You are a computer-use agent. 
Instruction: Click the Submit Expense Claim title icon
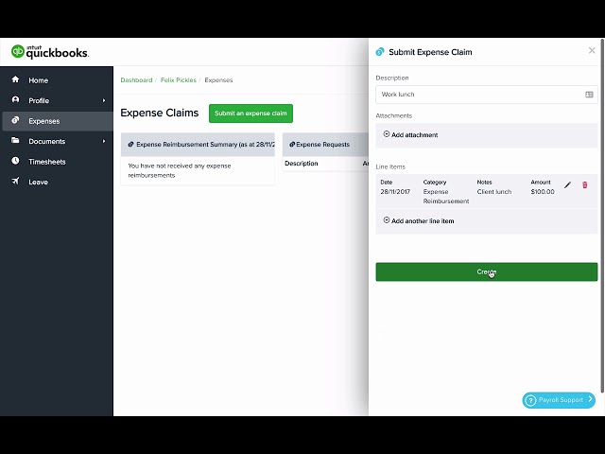click(x=380, y=52)
